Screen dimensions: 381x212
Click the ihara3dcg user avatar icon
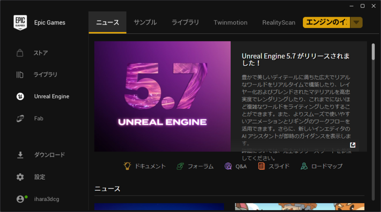click(x=20, y=199)
